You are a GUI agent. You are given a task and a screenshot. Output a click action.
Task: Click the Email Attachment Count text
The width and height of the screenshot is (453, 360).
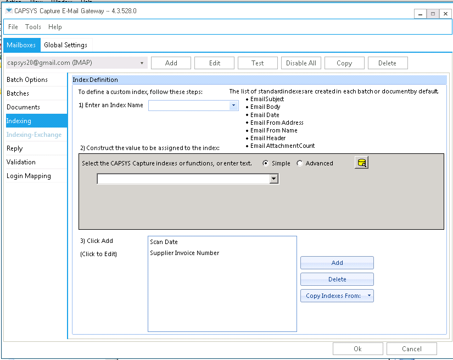[x=283, y=146]
